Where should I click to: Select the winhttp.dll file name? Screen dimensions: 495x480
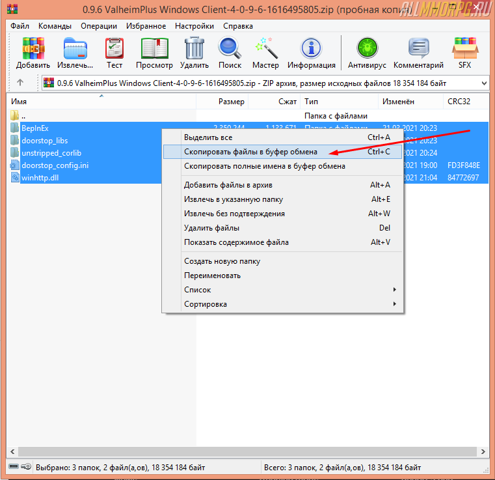click(40, 178)
